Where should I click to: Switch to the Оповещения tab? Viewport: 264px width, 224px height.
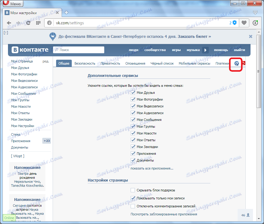click(135, 63)
